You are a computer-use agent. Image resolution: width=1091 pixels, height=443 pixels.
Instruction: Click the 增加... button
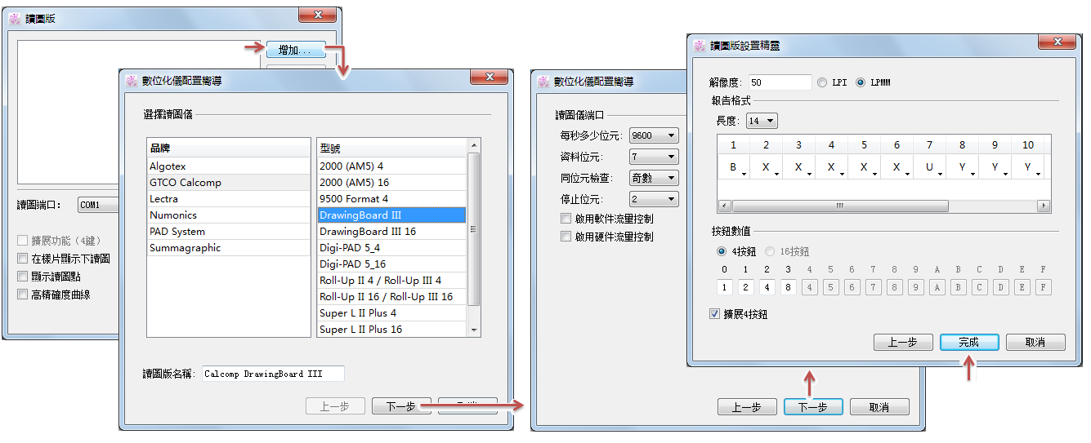coord(295,50)
